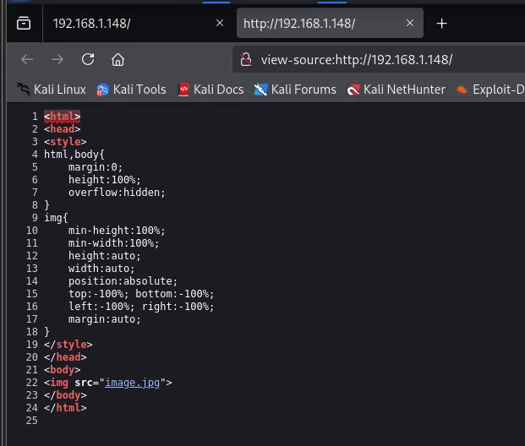Close the http://192.168.1.148/ tab
The width and height of the screenshot is (525, 446).
click(410, 23)
